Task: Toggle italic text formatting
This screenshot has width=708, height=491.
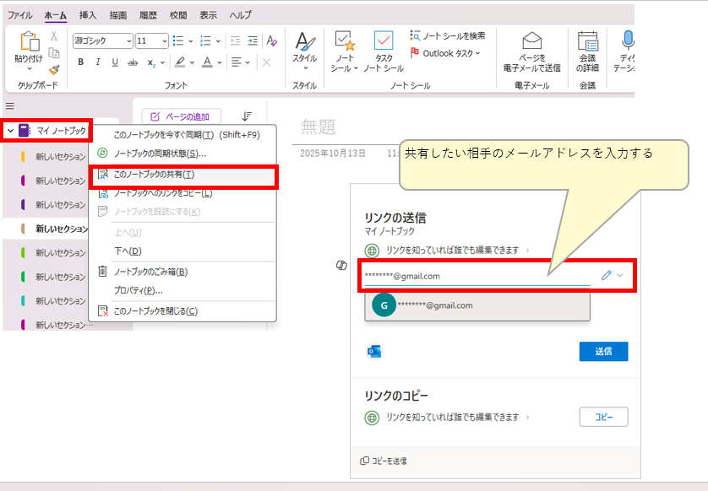Action: 98,62
